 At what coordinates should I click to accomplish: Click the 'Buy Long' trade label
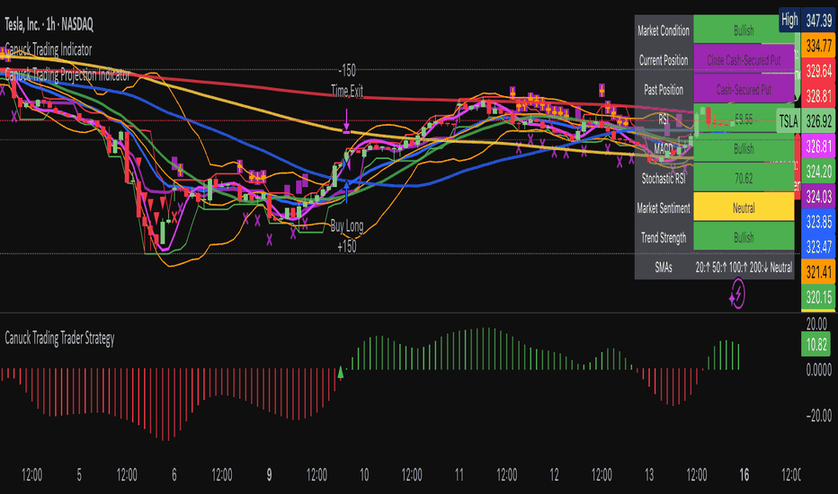(x=347, y=226)
